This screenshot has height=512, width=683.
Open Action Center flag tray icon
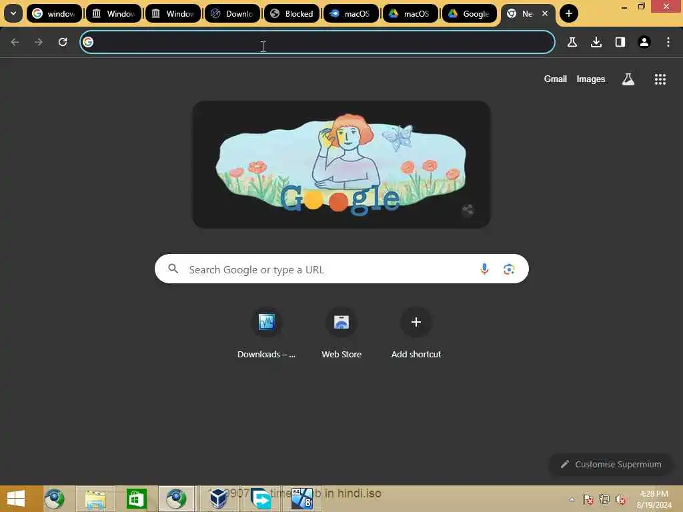(x=588, y=499)
